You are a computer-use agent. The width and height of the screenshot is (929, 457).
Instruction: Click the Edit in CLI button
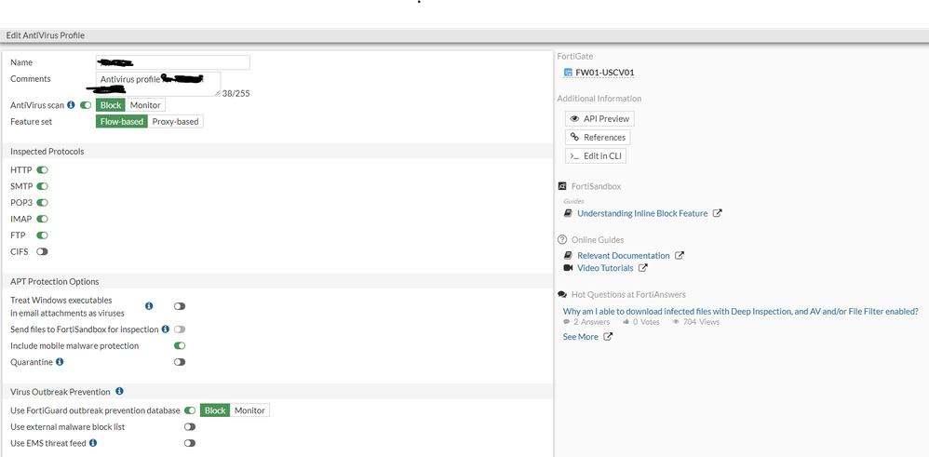point(596,155)
